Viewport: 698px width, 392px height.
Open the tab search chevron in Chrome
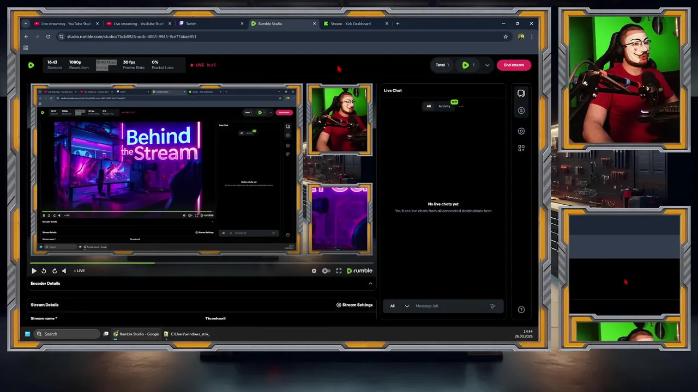point(26,23)
